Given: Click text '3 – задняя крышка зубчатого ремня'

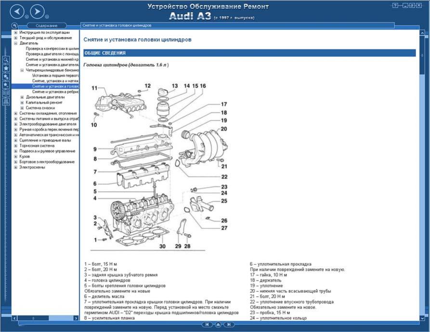Looking at the screenshot, I should pyautogui.click(x=121, y=275).
